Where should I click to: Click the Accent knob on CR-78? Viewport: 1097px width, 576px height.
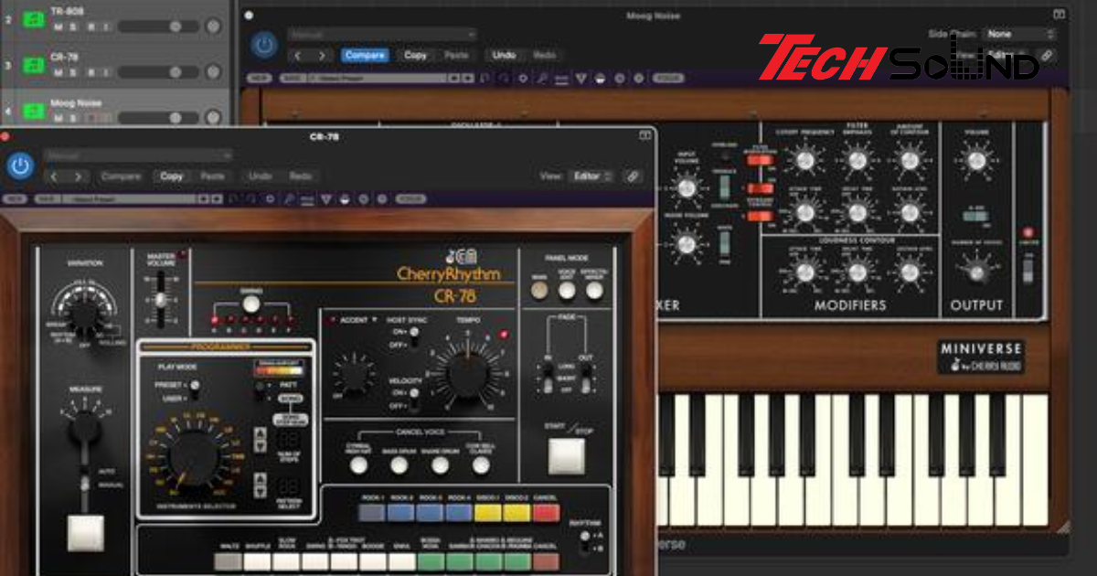pos(355,374)
